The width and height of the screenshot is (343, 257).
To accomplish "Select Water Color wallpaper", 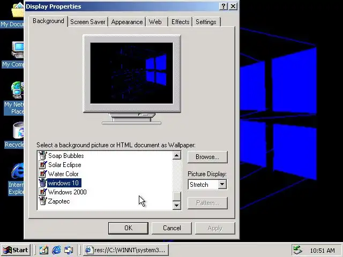I will [63, 174].
